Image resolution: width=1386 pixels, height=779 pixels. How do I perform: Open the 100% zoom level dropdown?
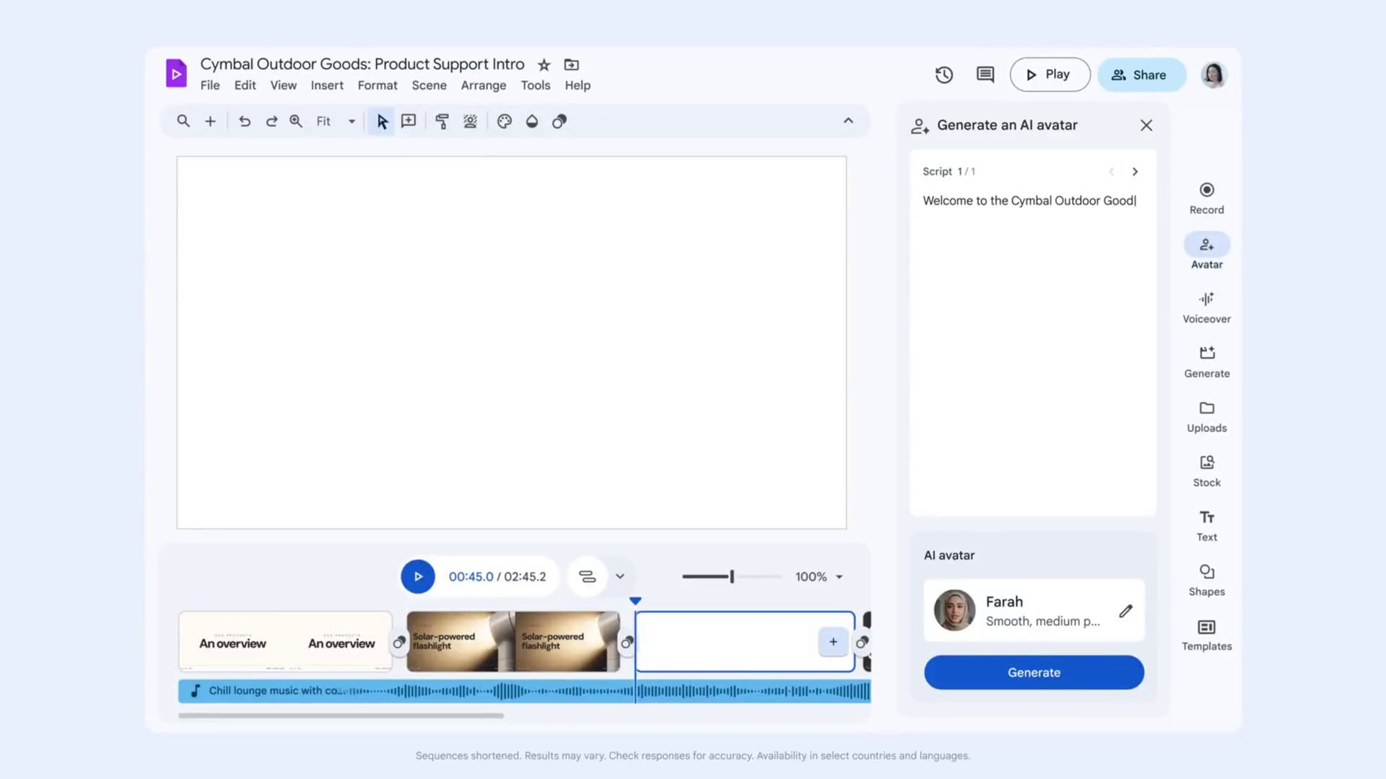click(819, 576)
